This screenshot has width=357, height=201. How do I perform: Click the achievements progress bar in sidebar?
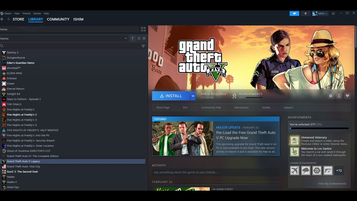click(319, 128)
